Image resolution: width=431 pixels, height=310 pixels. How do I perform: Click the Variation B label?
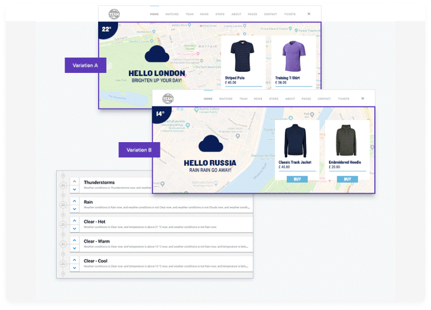pyautogui.click(x=139, y=150)
